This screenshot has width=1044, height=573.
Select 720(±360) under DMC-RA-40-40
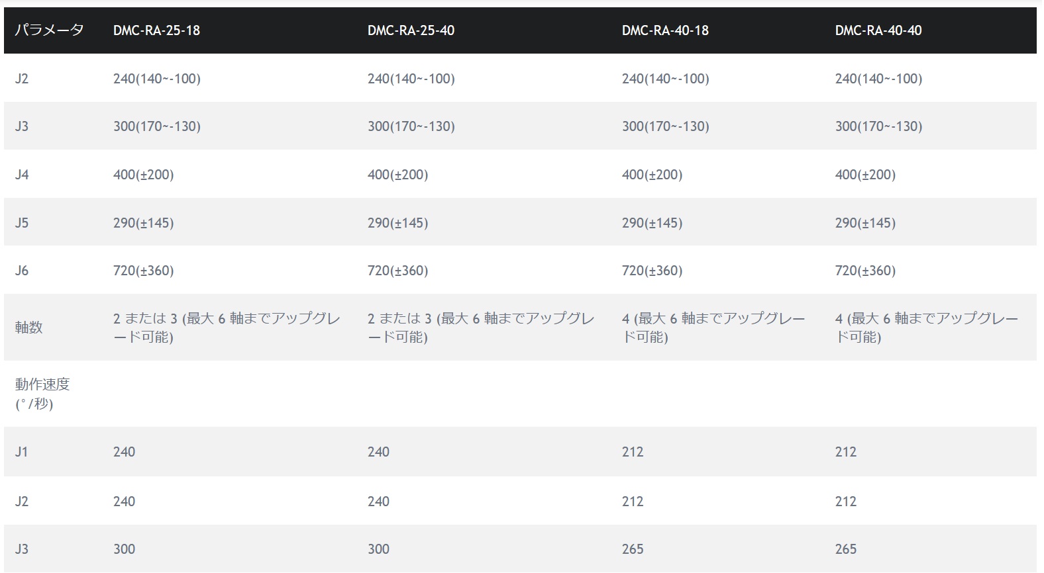coord(865,271)
